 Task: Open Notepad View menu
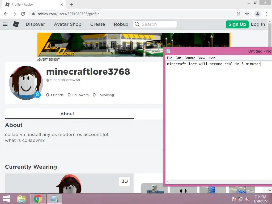coord(202,58)
